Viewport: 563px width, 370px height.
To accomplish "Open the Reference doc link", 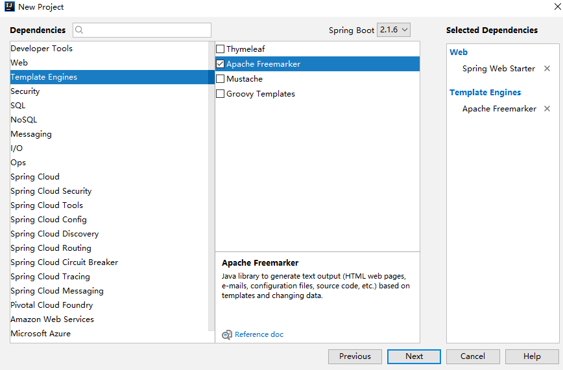I will tap(259, 334).
